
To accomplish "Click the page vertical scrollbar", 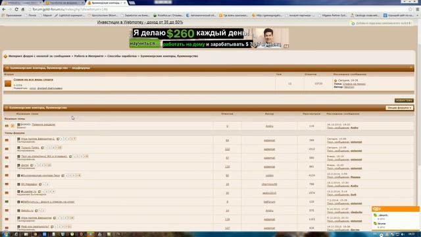I will point(419,124).
